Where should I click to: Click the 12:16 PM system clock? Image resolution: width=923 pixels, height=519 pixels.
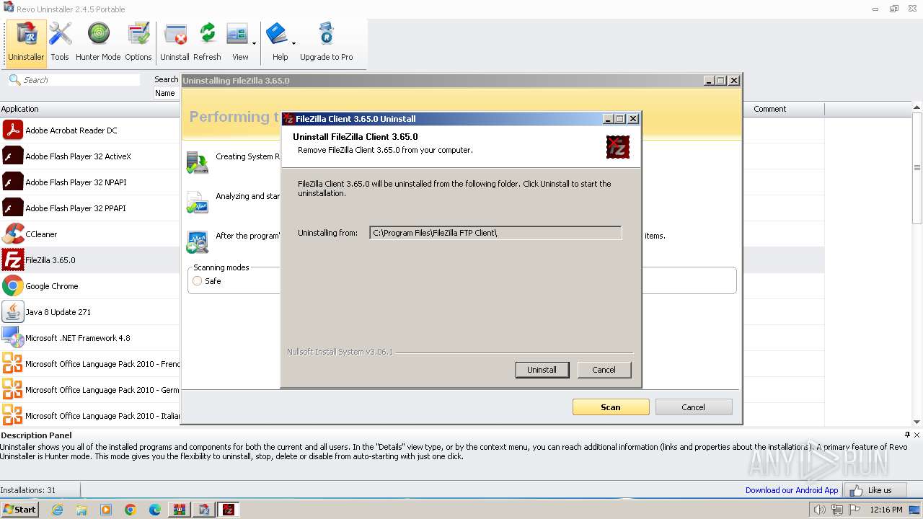(886, 510)
